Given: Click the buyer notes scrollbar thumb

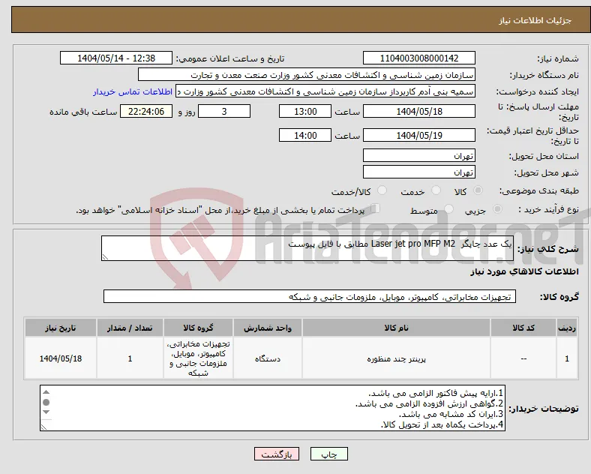Looking at the screenshot, I should [46, 402].
